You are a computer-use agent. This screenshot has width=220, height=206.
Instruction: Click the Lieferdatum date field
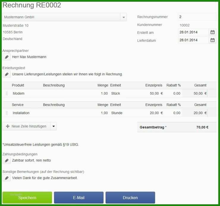point(193,40)
